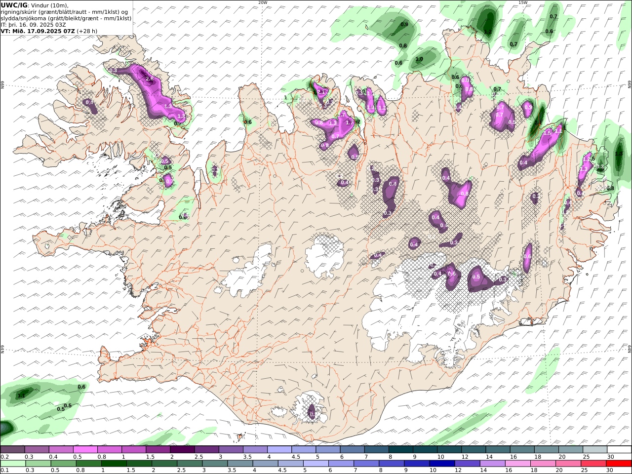The width and height of the screenshot is (632, 474).
Task: Pick the lilac 14 swatch in lower legend row
Action: [492, 464]
